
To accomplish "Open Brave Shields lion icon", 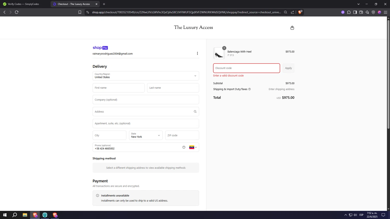I will click(300, 12).
